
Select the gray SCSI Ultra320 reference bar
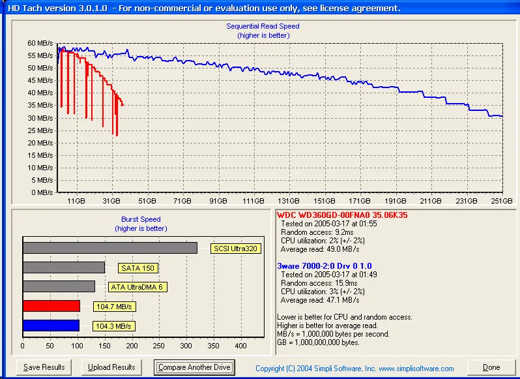[x=109, y=248]
